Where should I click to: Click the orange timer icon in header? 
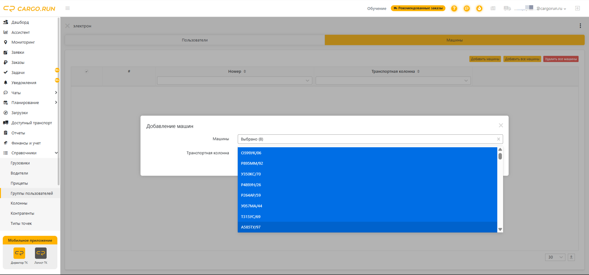coord(479,9)
